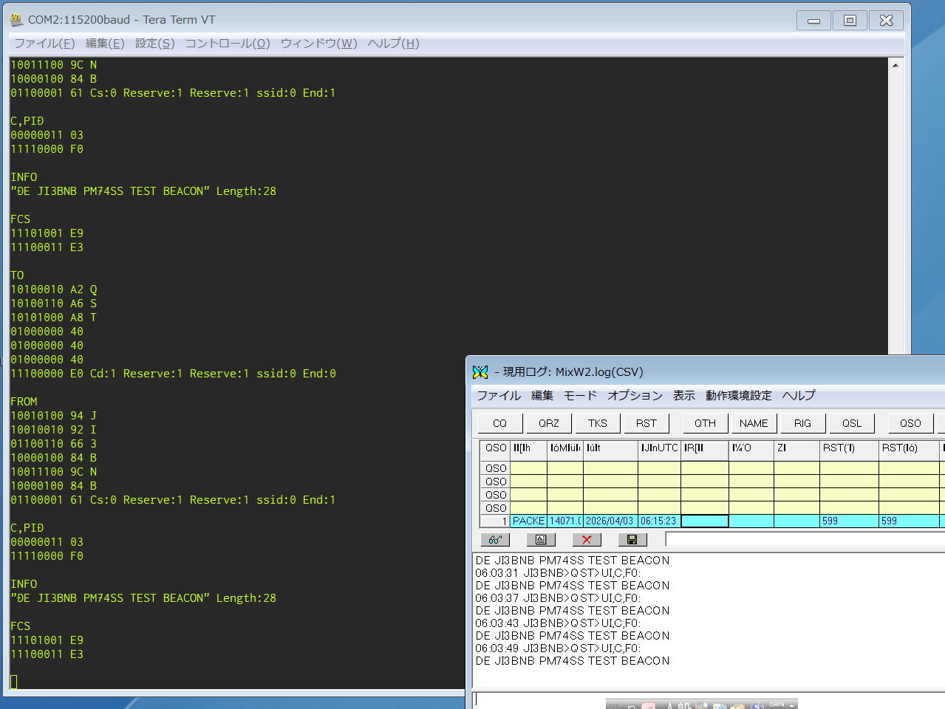Open the コントロール menu in Tera Term

tap(227, 44)
